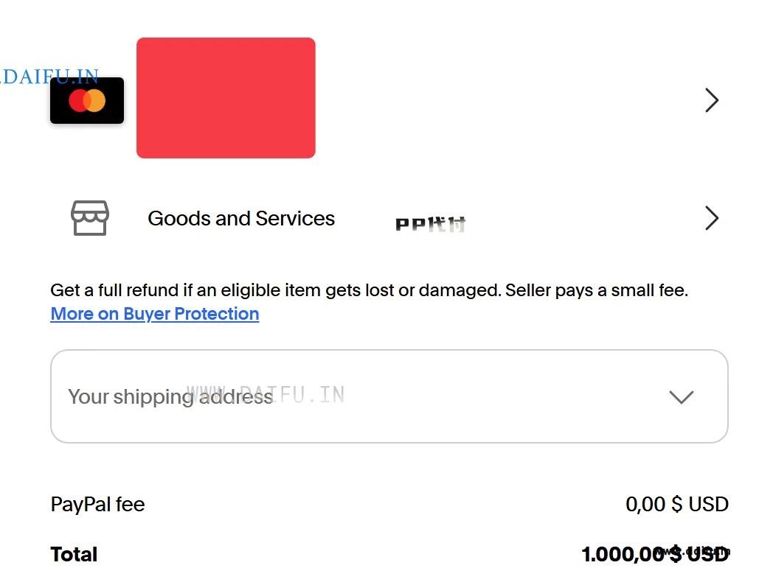This screenshot has width=773, height=582.
Task: Click the gray WWW.DAIFU.IN watermark text
Action: click(266, 395)
